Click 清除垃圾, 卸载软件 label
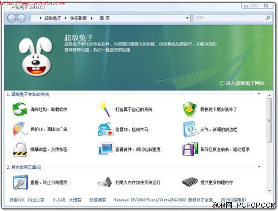 point(49,109)
